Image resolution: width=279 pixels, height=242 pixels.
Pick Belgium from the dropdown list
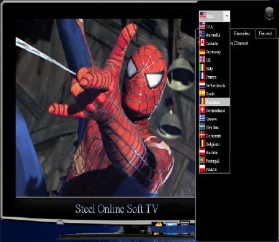[215, 144]
